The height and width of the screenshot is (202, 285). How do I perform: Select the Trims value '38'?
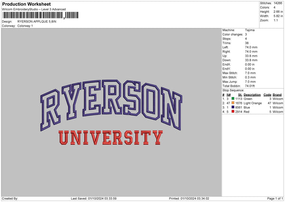[x=247, y=43]
